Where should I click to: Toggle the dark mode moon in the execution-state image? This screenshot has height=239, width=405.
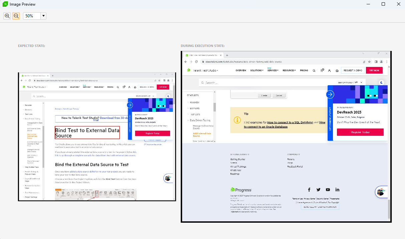click(x=382, y=82)
